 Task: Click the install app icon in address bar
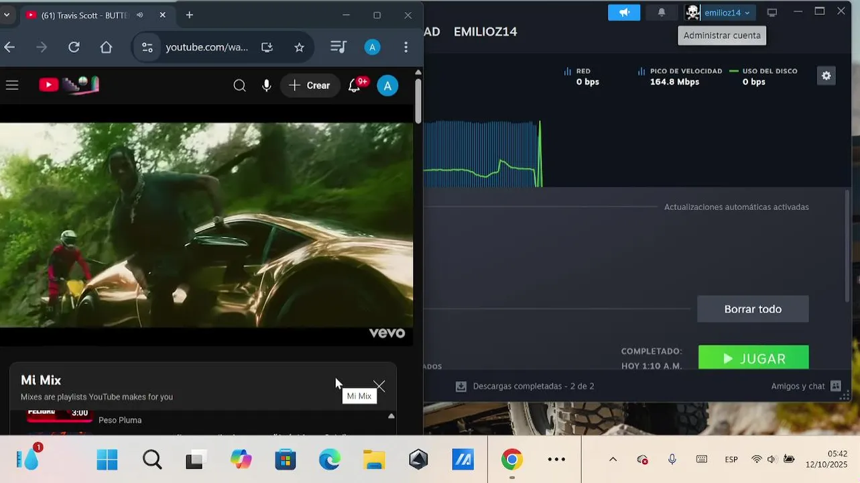tap(267, 47)
